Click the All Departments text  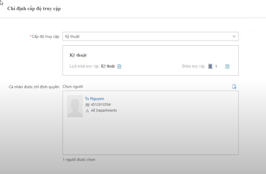(104, 110)
